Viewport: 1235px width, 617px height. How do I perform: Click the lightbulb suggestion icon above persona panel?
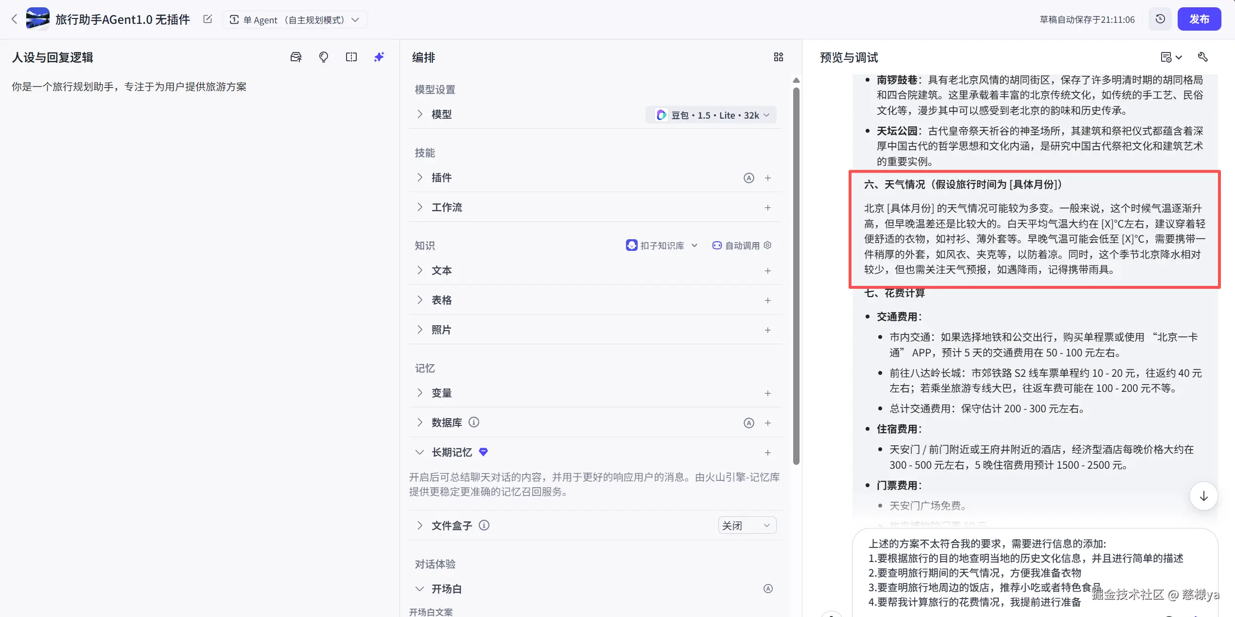pos(324,57)
